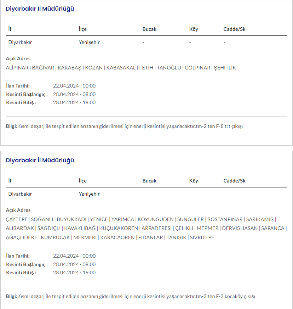Click the Kesinti Başlangıç label below ŞEHİTLİK
The image size is (293, 309).
pyautogui.click(x=27, y=94)
